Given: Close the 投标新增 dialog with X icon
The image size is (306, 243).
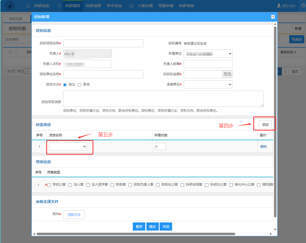Looking at the screenshot, I should click(273, 17).
